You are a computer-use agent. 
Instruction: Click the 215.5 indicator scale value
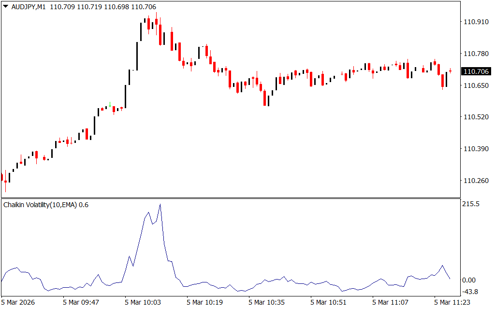pyautogui.click(x=471, y=204)
